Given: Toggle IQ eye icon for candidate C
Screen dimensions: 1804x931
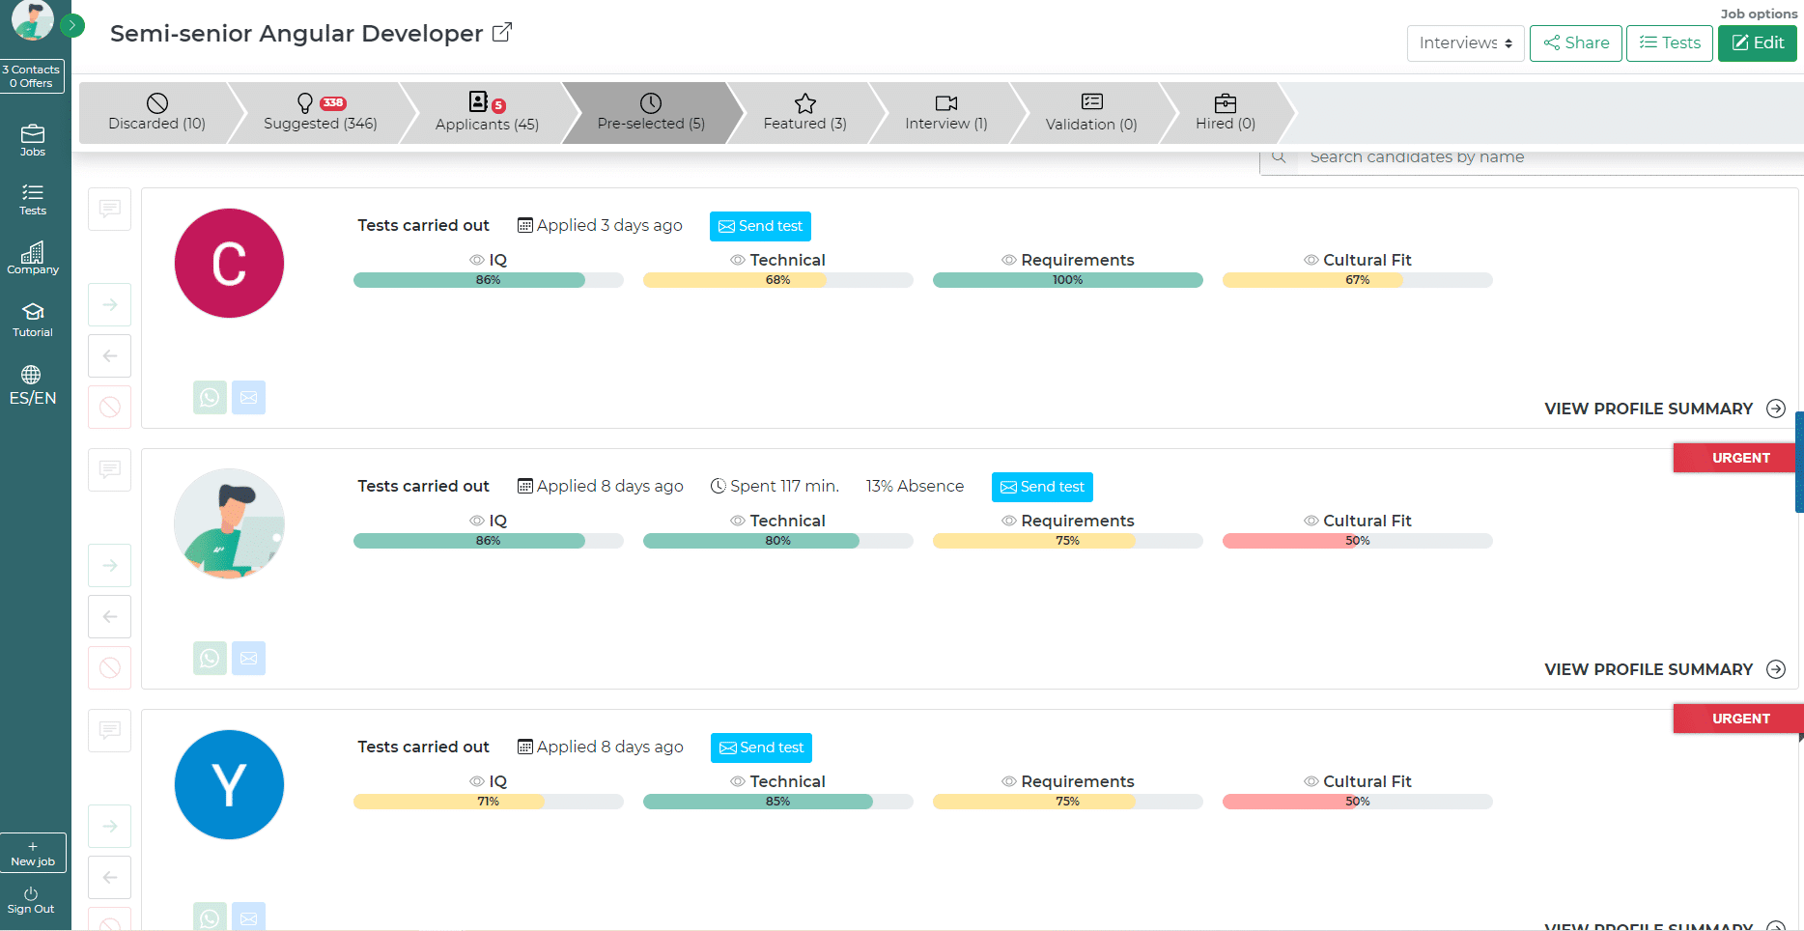Looking at the screenshot, I should pos(477,260).
